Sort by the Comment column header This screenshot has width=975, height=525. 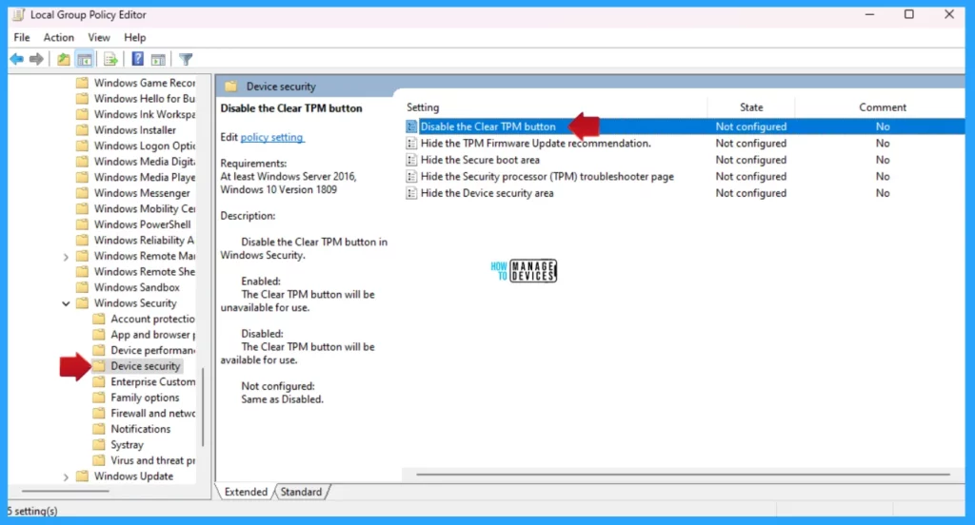tap(883, 107)
